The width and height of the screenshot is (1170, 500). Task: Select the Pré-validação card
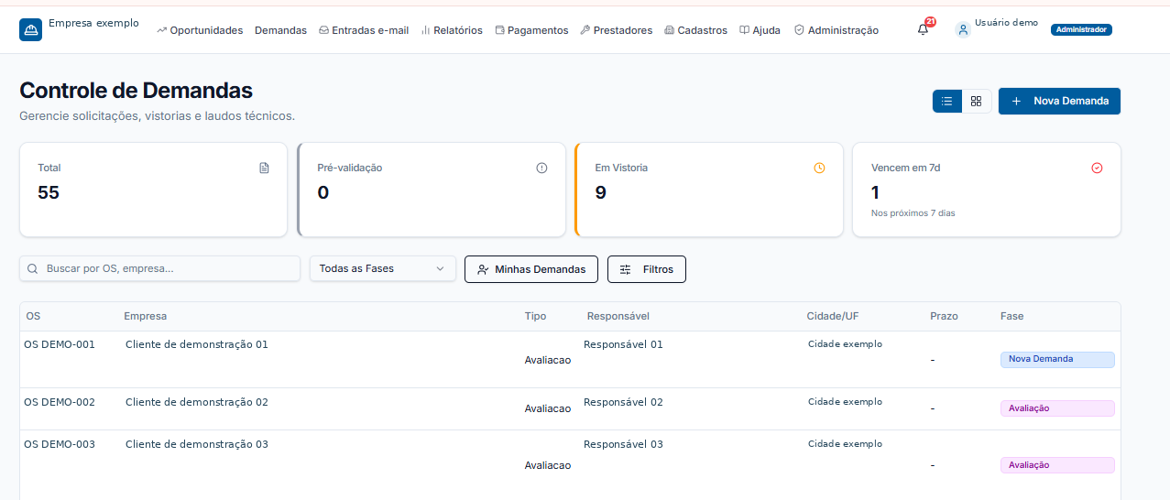tap(432, 190)
